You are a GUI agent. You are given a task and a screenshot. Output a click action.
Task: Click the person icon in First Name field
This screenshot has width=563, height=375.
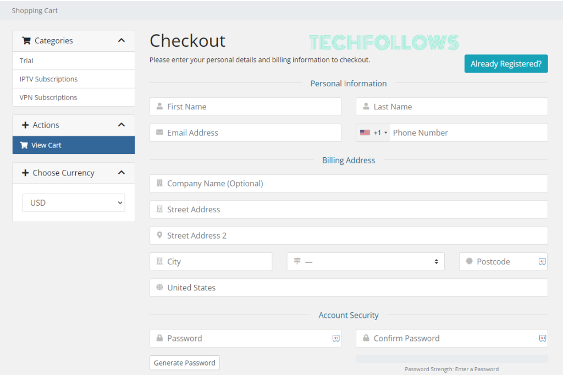pos(160,106)
